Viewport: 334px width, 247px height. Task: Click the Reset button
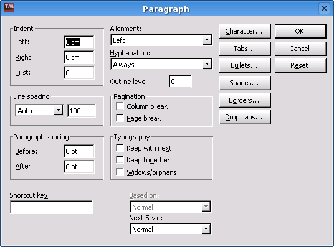(300, 65)
